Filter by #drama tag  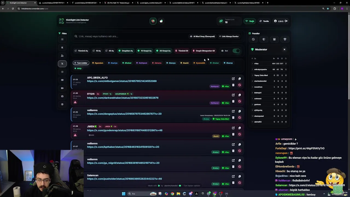point(157,63)
